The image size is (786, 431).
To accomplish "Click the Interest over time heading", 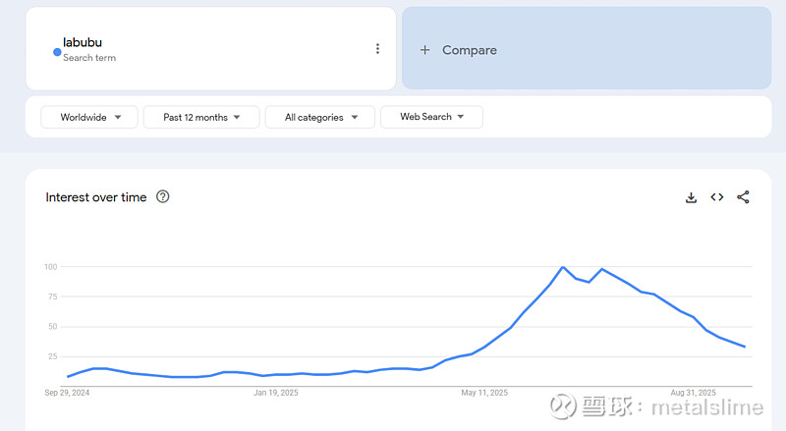I will pyautogui.click(x=96, y=197).
